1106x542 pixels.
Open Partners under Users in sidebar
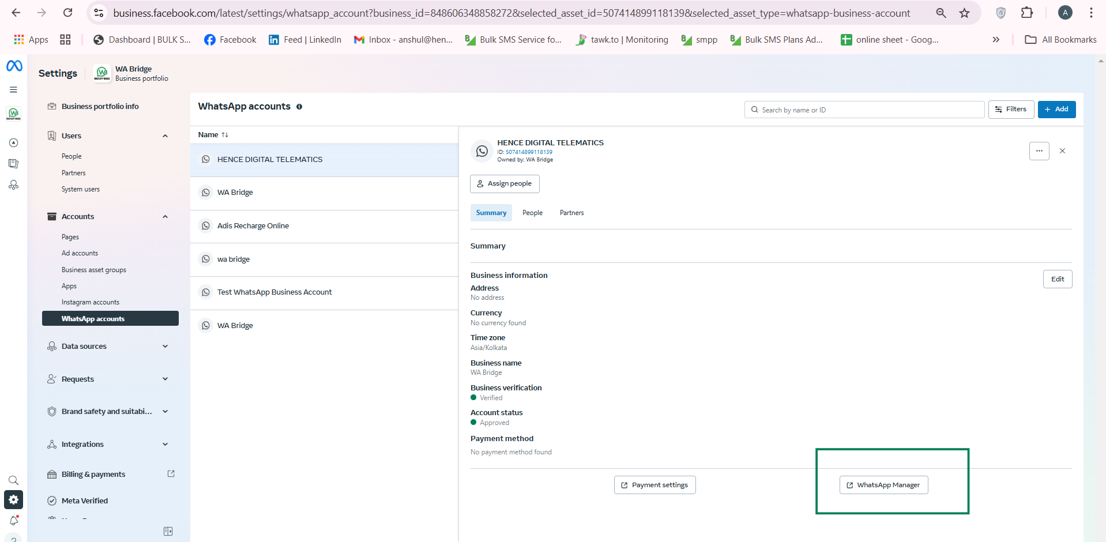(x=73, y=173)
